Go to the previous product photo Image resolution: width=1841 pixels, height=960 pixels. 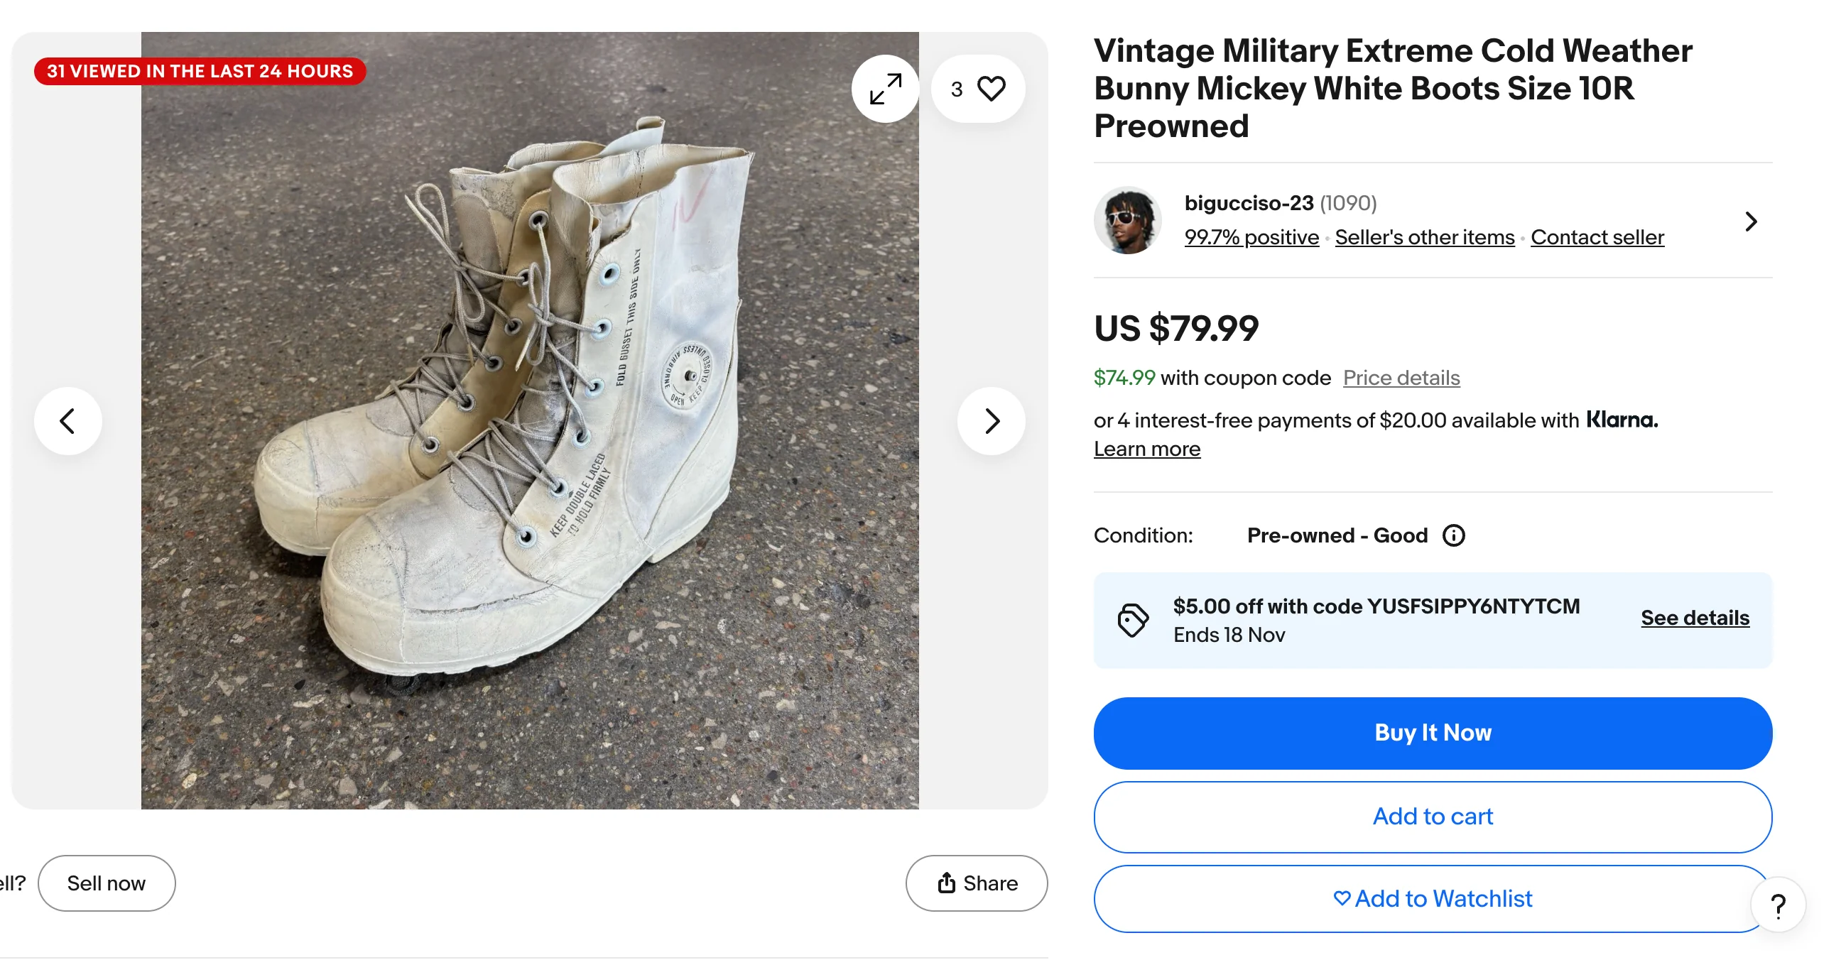[x=68, y=421]
